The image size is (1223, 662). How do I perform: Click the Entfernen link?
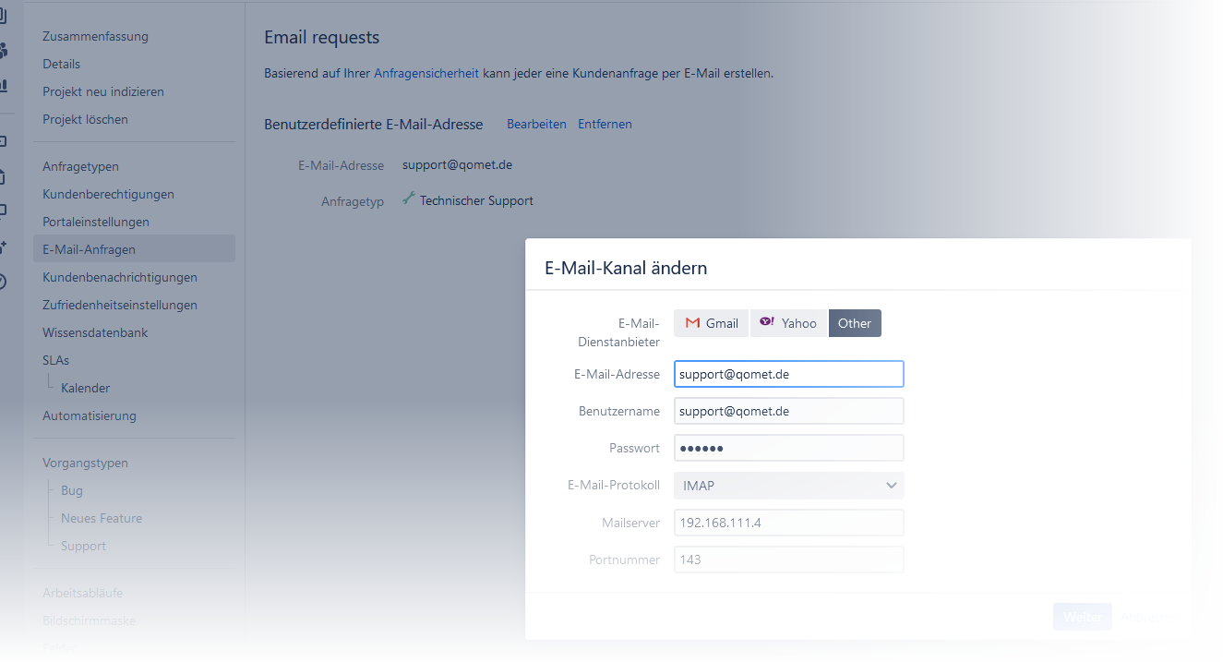coord(605,124)
